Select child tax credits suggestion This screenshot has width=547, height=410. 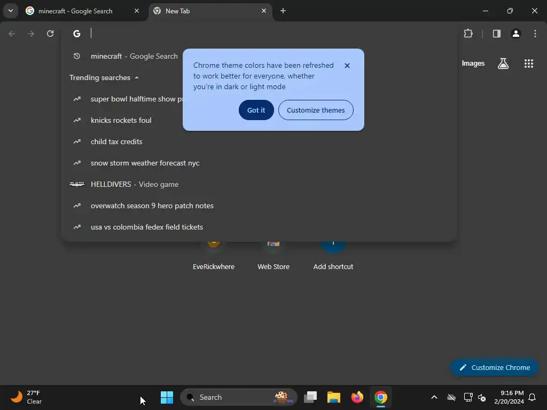point(259,141)
